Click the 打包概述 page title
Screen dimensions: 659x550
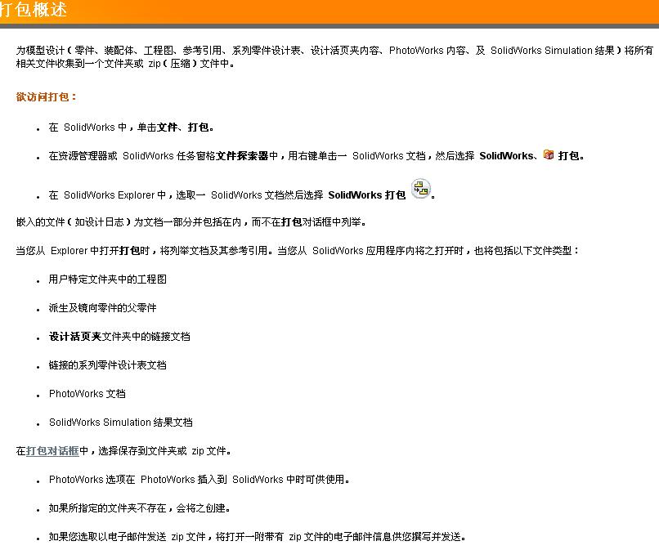click(x=34, y=9)
